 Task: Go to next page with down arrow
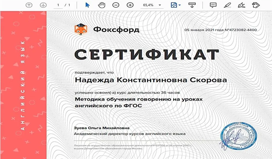[x=43, y=5]
